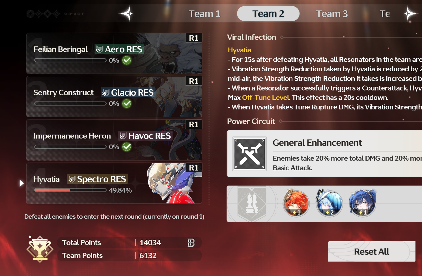Select the light-blue-haired resonator portrait

point(329,203)
